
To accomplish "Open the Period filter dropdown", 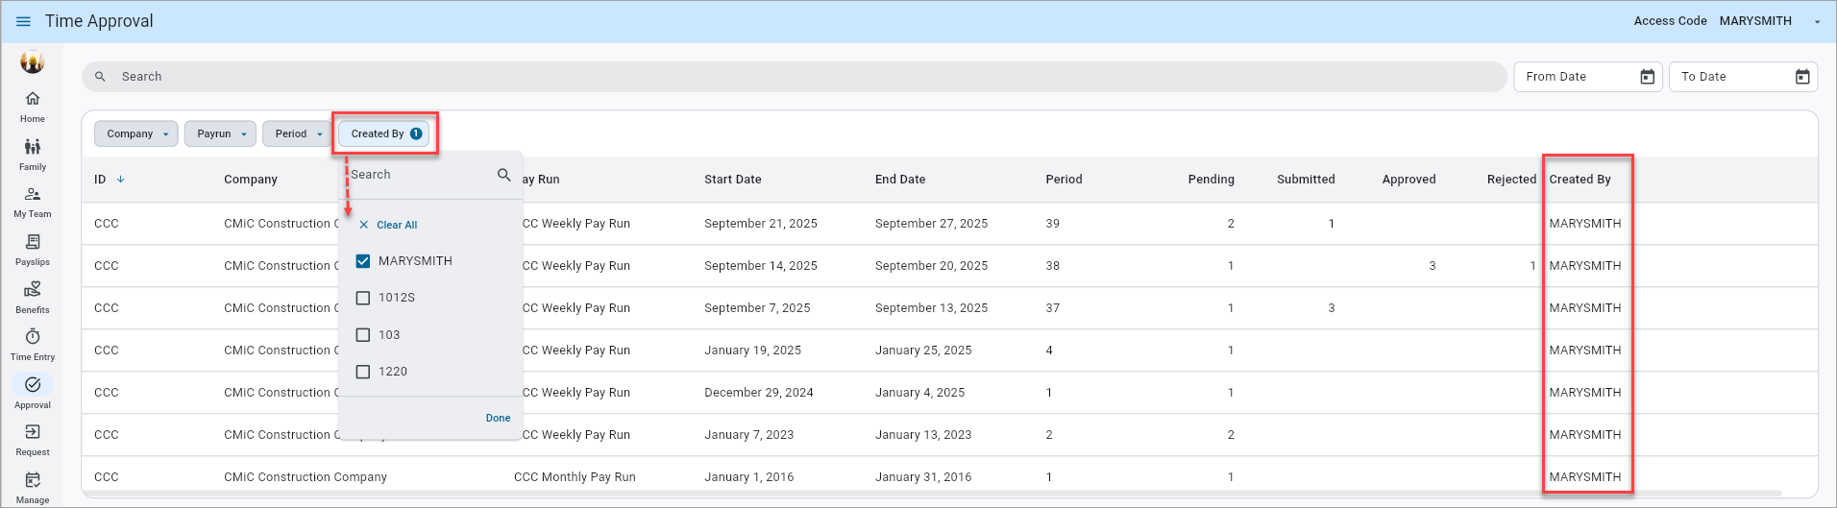I will pos(297,134).
